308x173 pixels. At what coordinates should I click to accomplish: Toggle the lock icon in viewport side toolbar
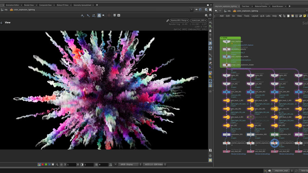210,31
